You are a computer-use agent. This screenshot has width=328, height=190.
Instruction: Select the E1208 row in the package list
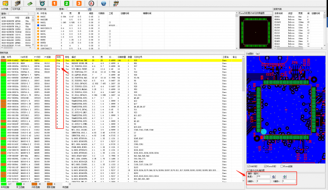pyautogui.click(x=299, y=28)
